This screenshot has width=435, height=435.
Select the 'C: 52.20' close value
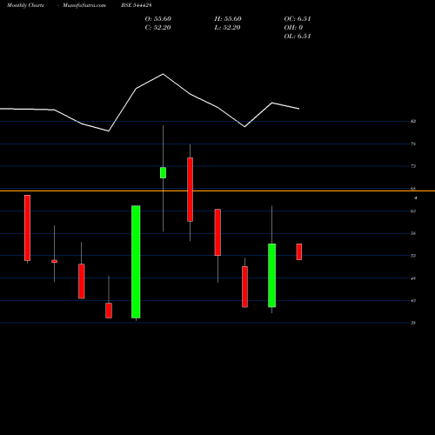157,28
